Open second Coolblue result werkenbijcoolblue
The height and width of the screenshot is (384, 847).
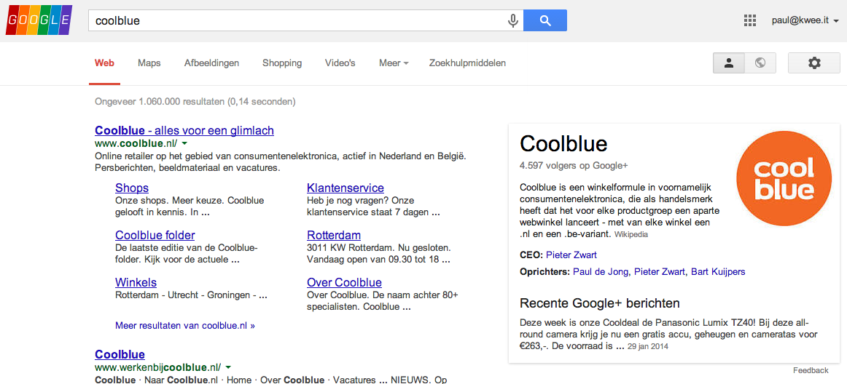tap(120, 353)
